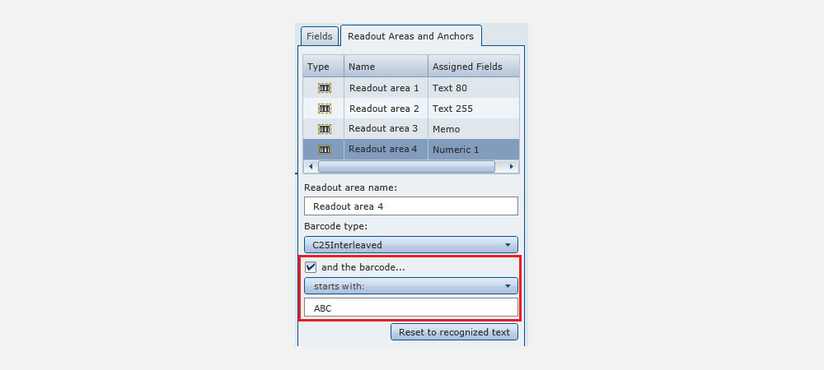
Task: Expand the 'starts with:' condition dropdown
Action: tap(411, 286)
